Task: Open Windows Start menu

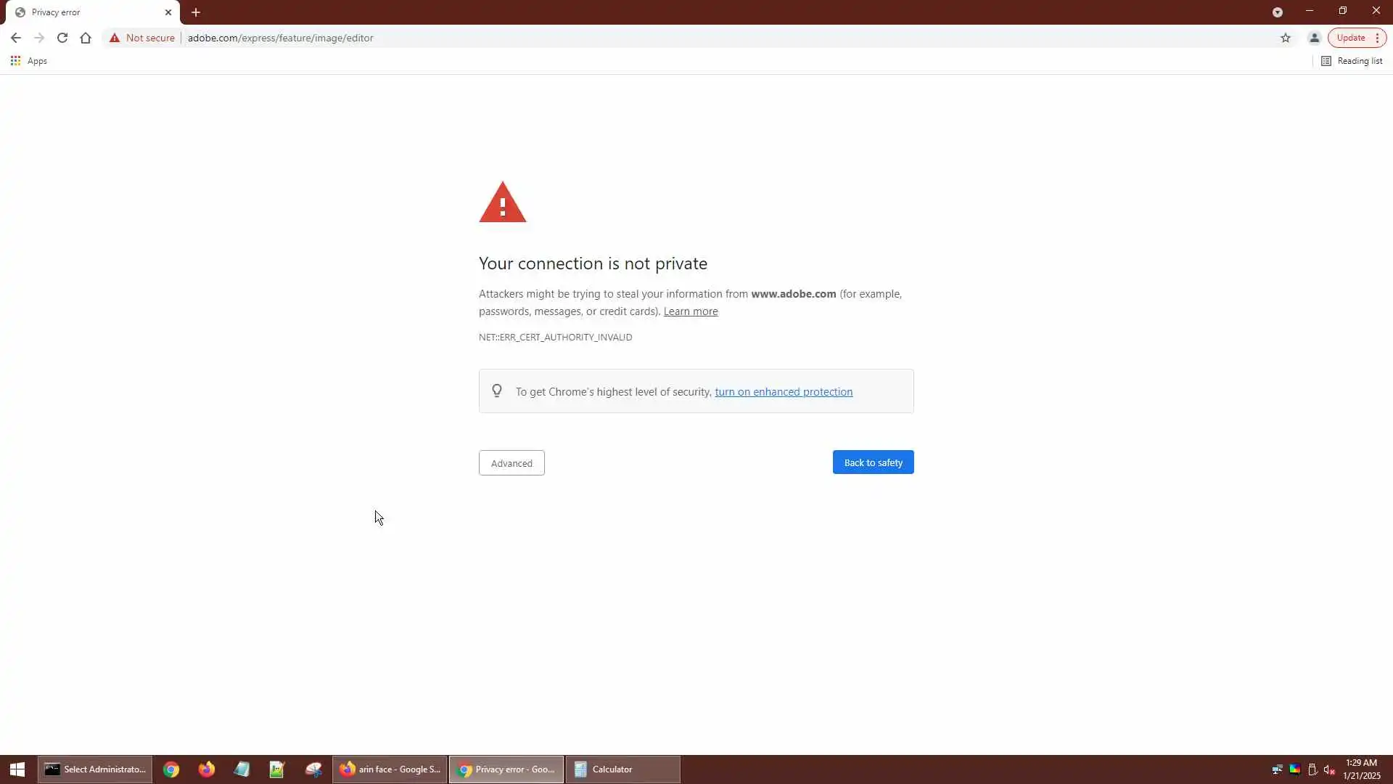Action: pos(17,769)
